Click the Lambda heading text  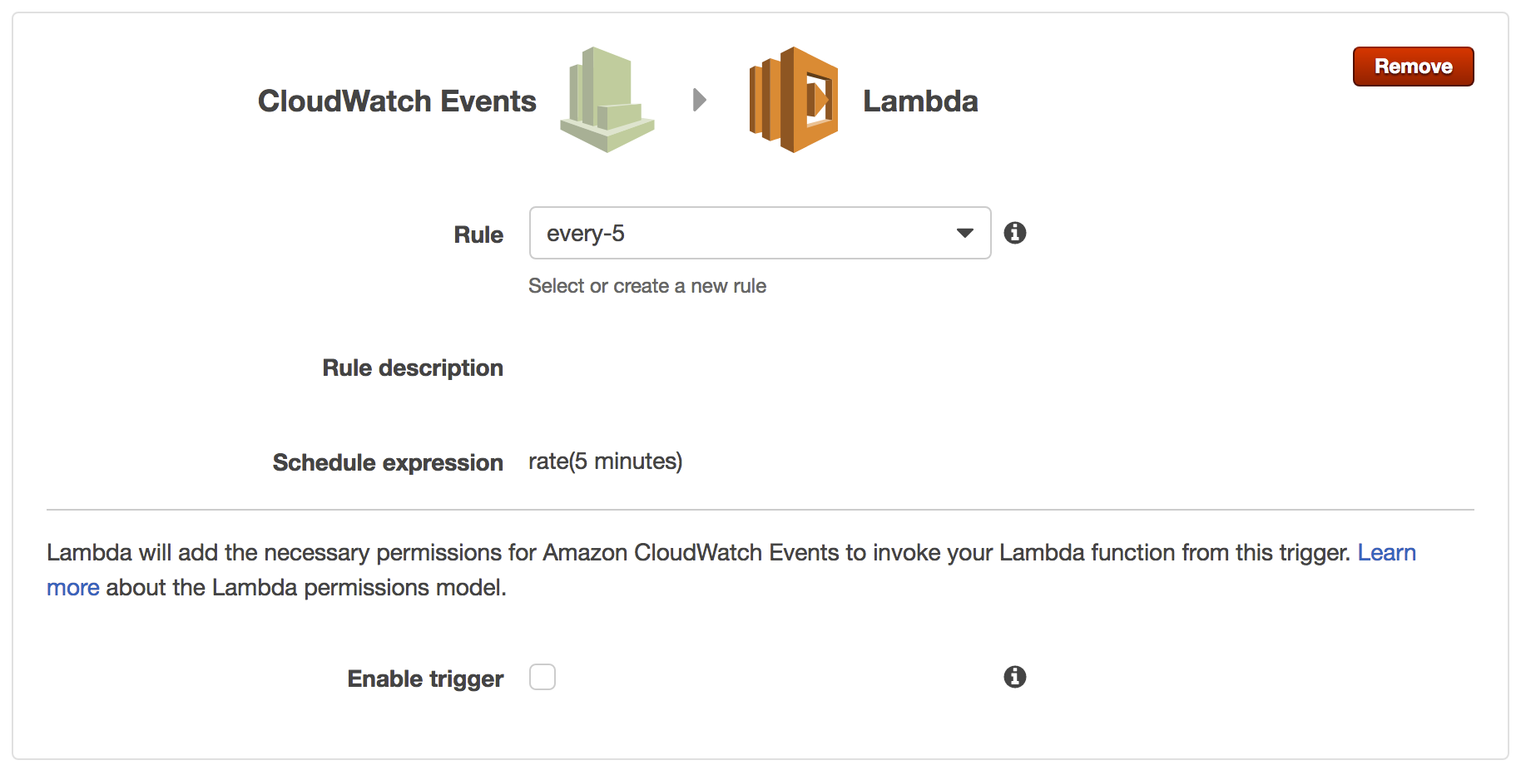click(x=920, y=101)
